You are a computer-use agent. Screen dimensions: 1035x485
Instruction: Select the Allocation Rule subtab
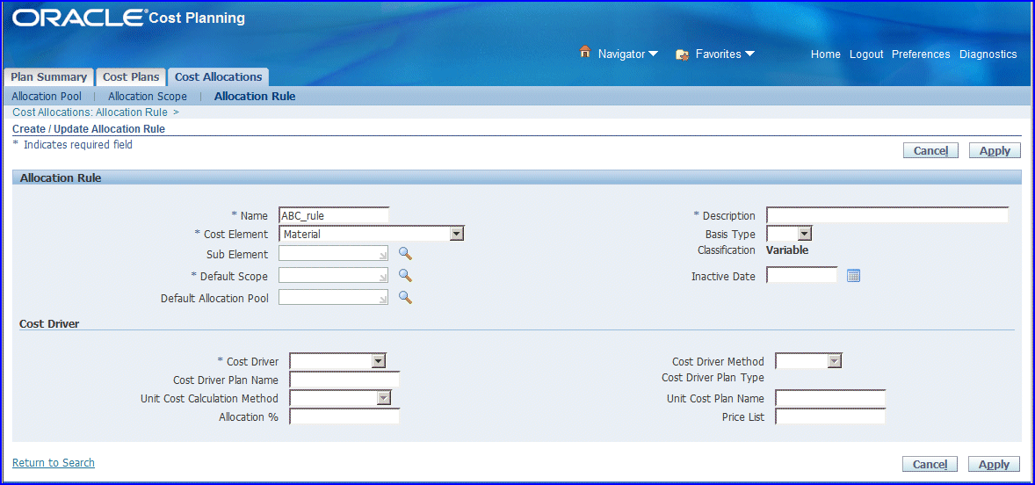pos(255,97)
